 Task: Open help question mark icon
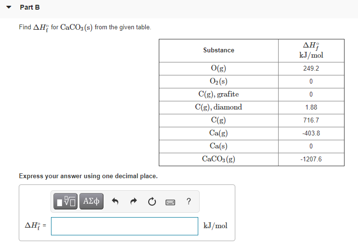(x=189, y=201)
